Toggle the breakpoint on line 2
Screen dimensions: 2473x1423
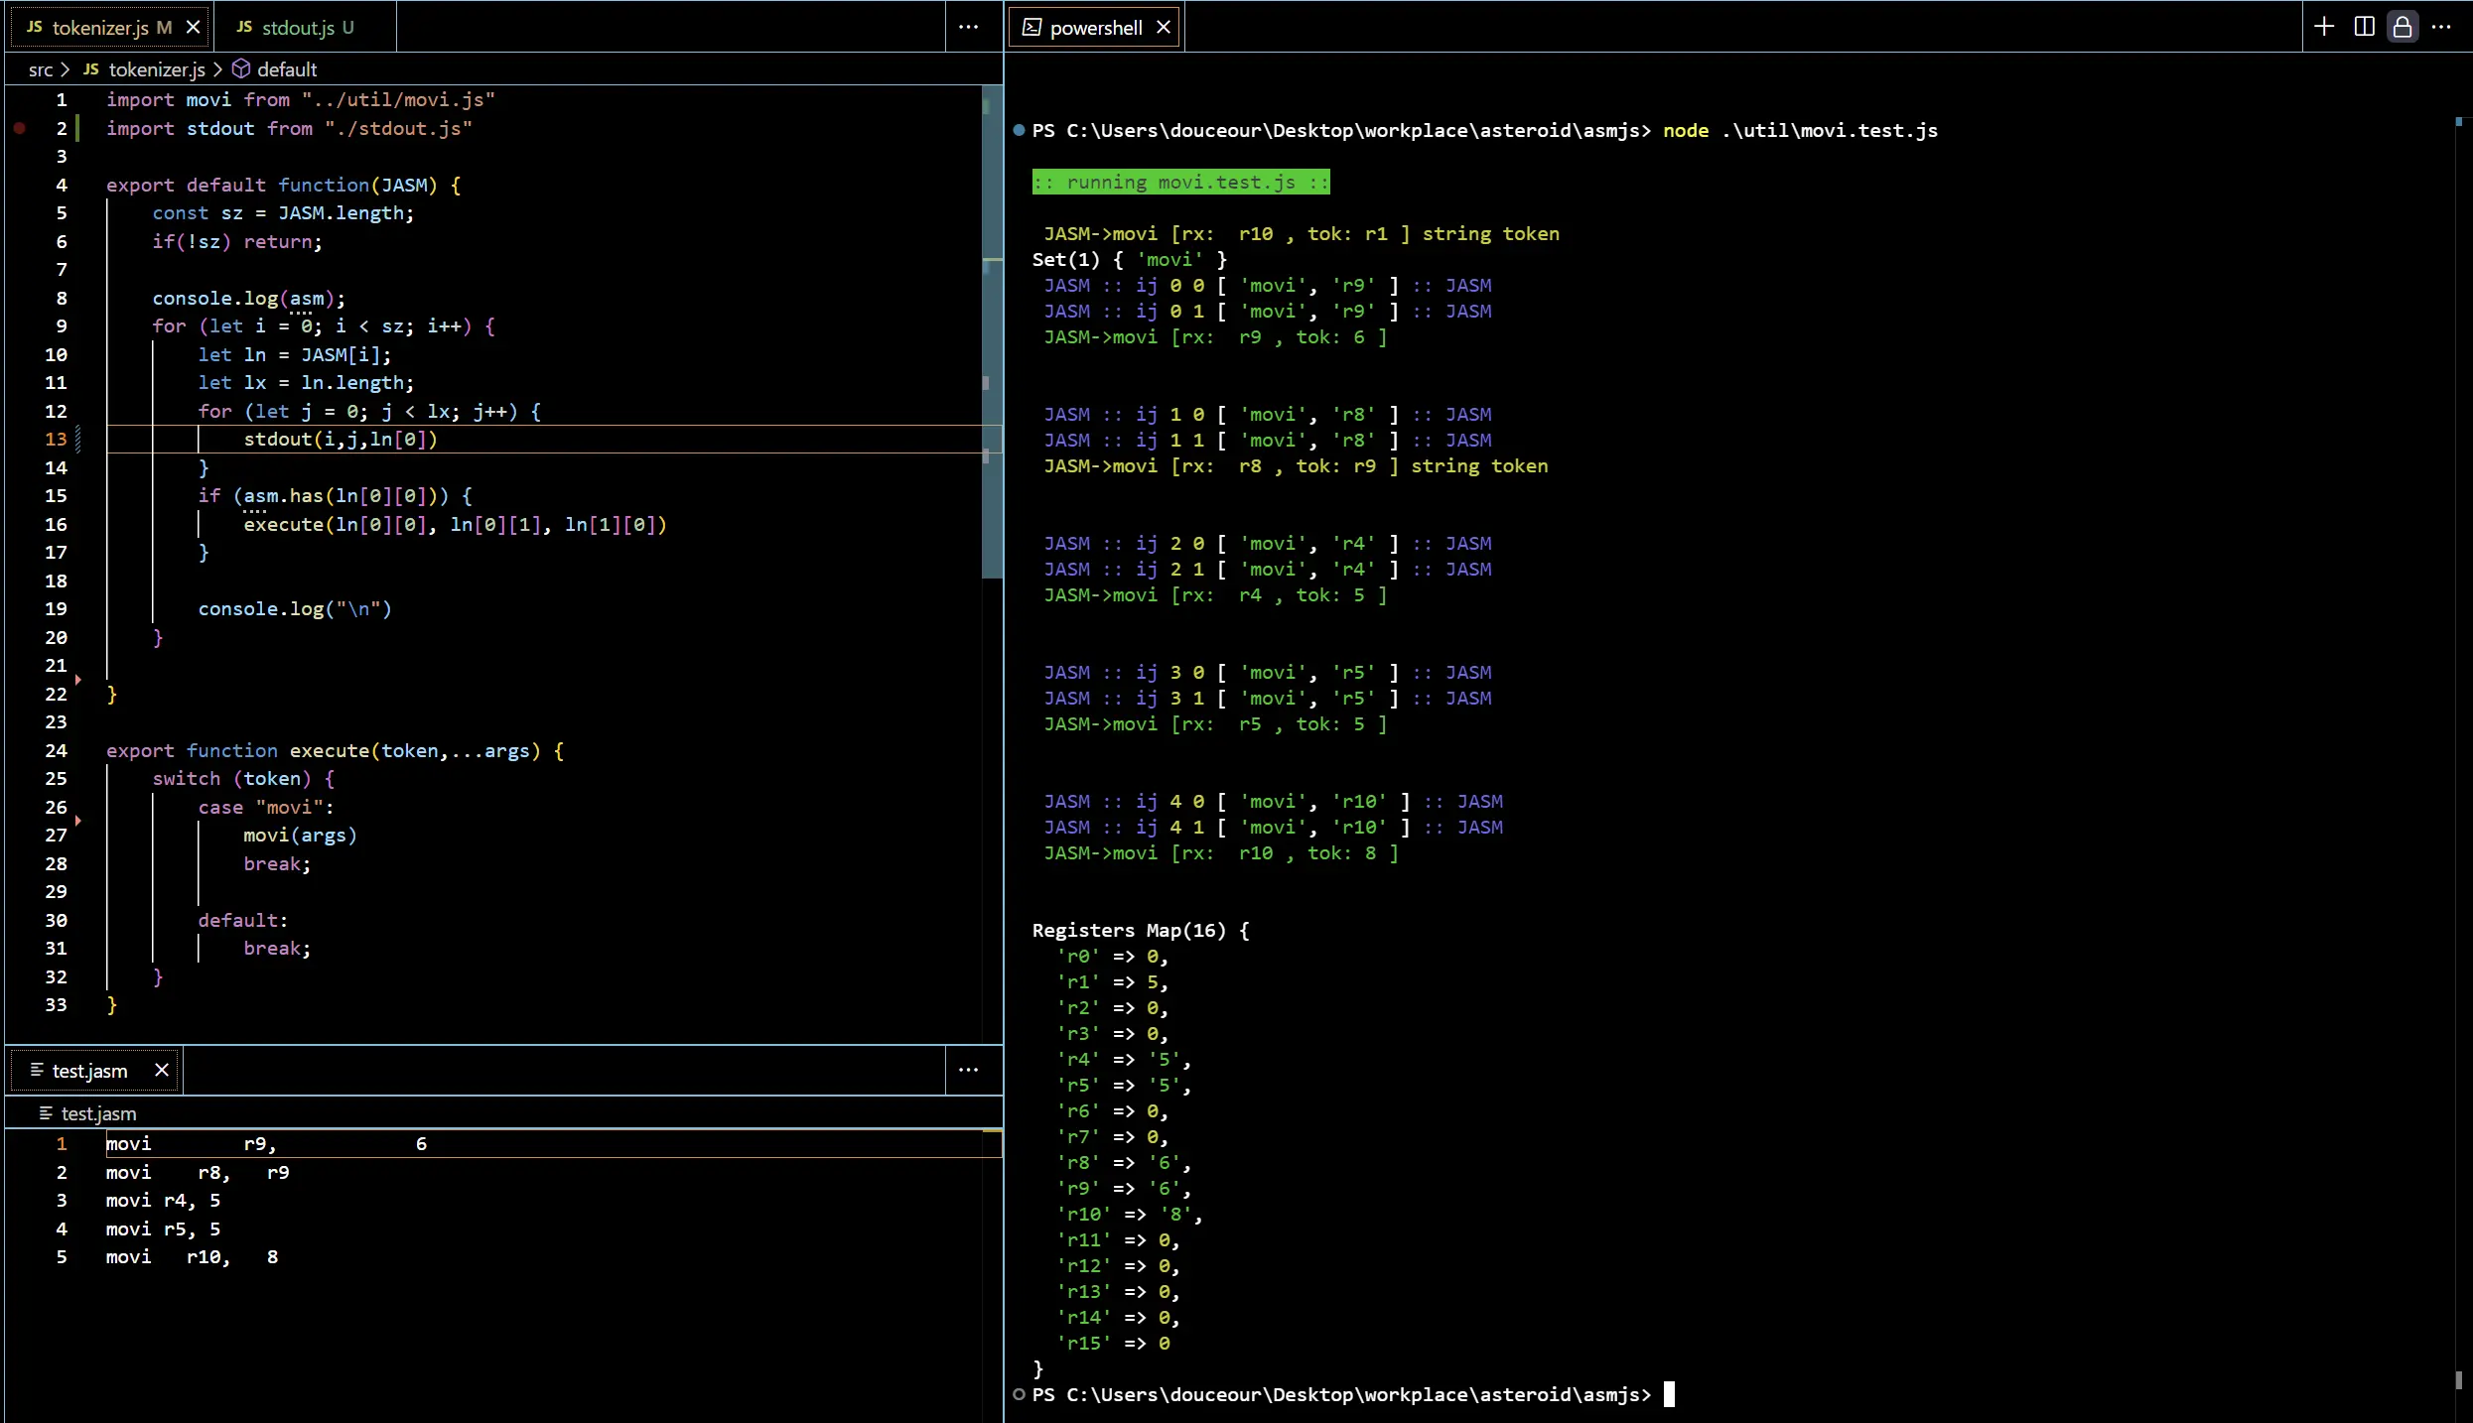(20, 128)
